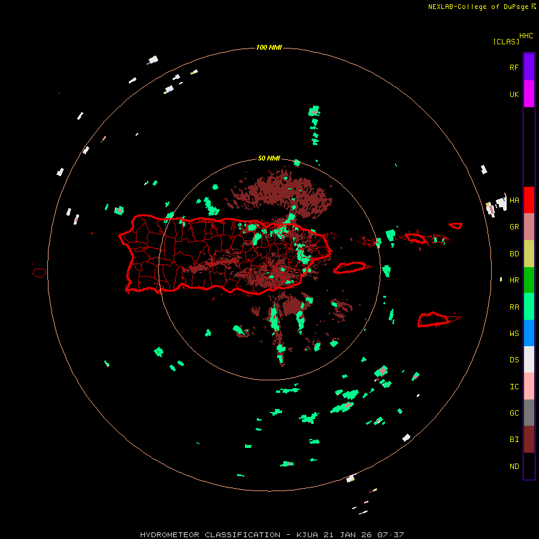539x539 pixels.
Task: Click the ND black legend swatch
Action: point(529,466)
